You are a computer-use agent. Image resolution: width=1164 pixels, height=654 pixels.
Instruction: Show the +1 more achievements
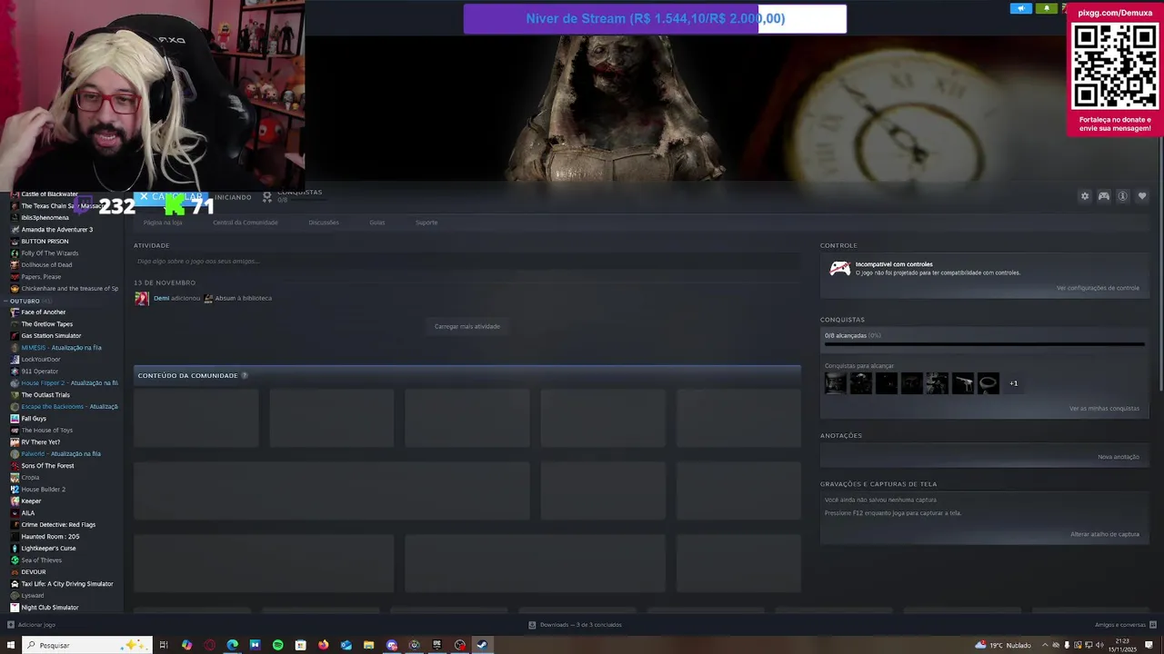pos(1013,383)
